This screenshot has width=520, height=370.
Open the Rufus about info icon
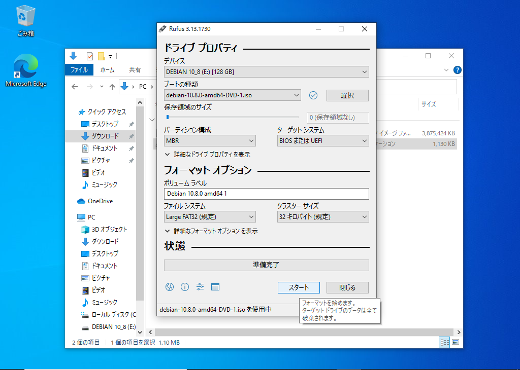pos(185,287)
